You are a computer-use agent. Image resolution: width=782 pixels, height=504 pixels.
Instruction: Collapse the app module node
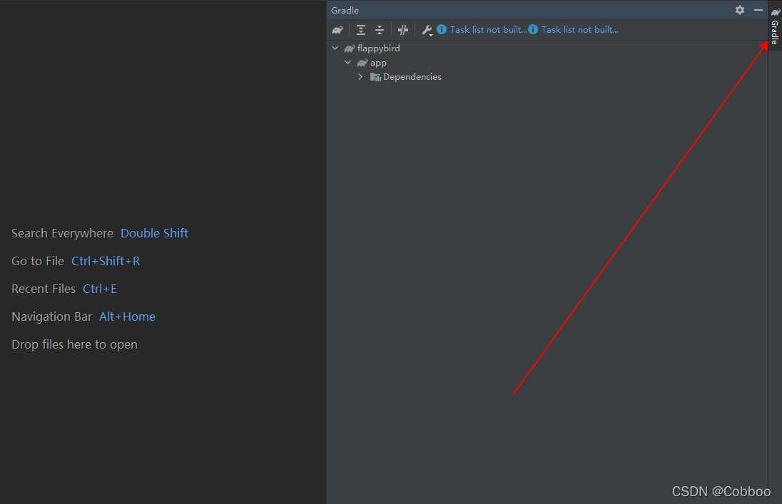click(x=347, y=62)
